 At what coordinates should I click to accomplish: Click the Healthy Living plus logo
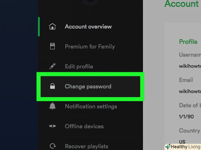[x=168, y=146]
